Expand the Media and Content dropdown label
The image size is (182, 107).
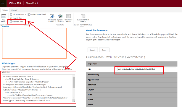(52, 21)
